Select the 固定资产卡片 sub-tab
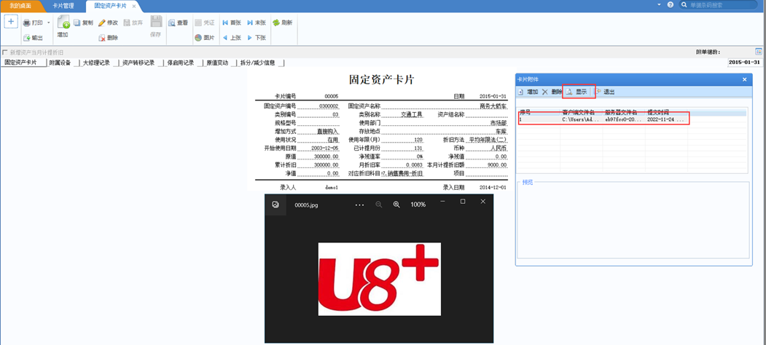The width and height of the screenshot is (766, 345). coord(20,63)
